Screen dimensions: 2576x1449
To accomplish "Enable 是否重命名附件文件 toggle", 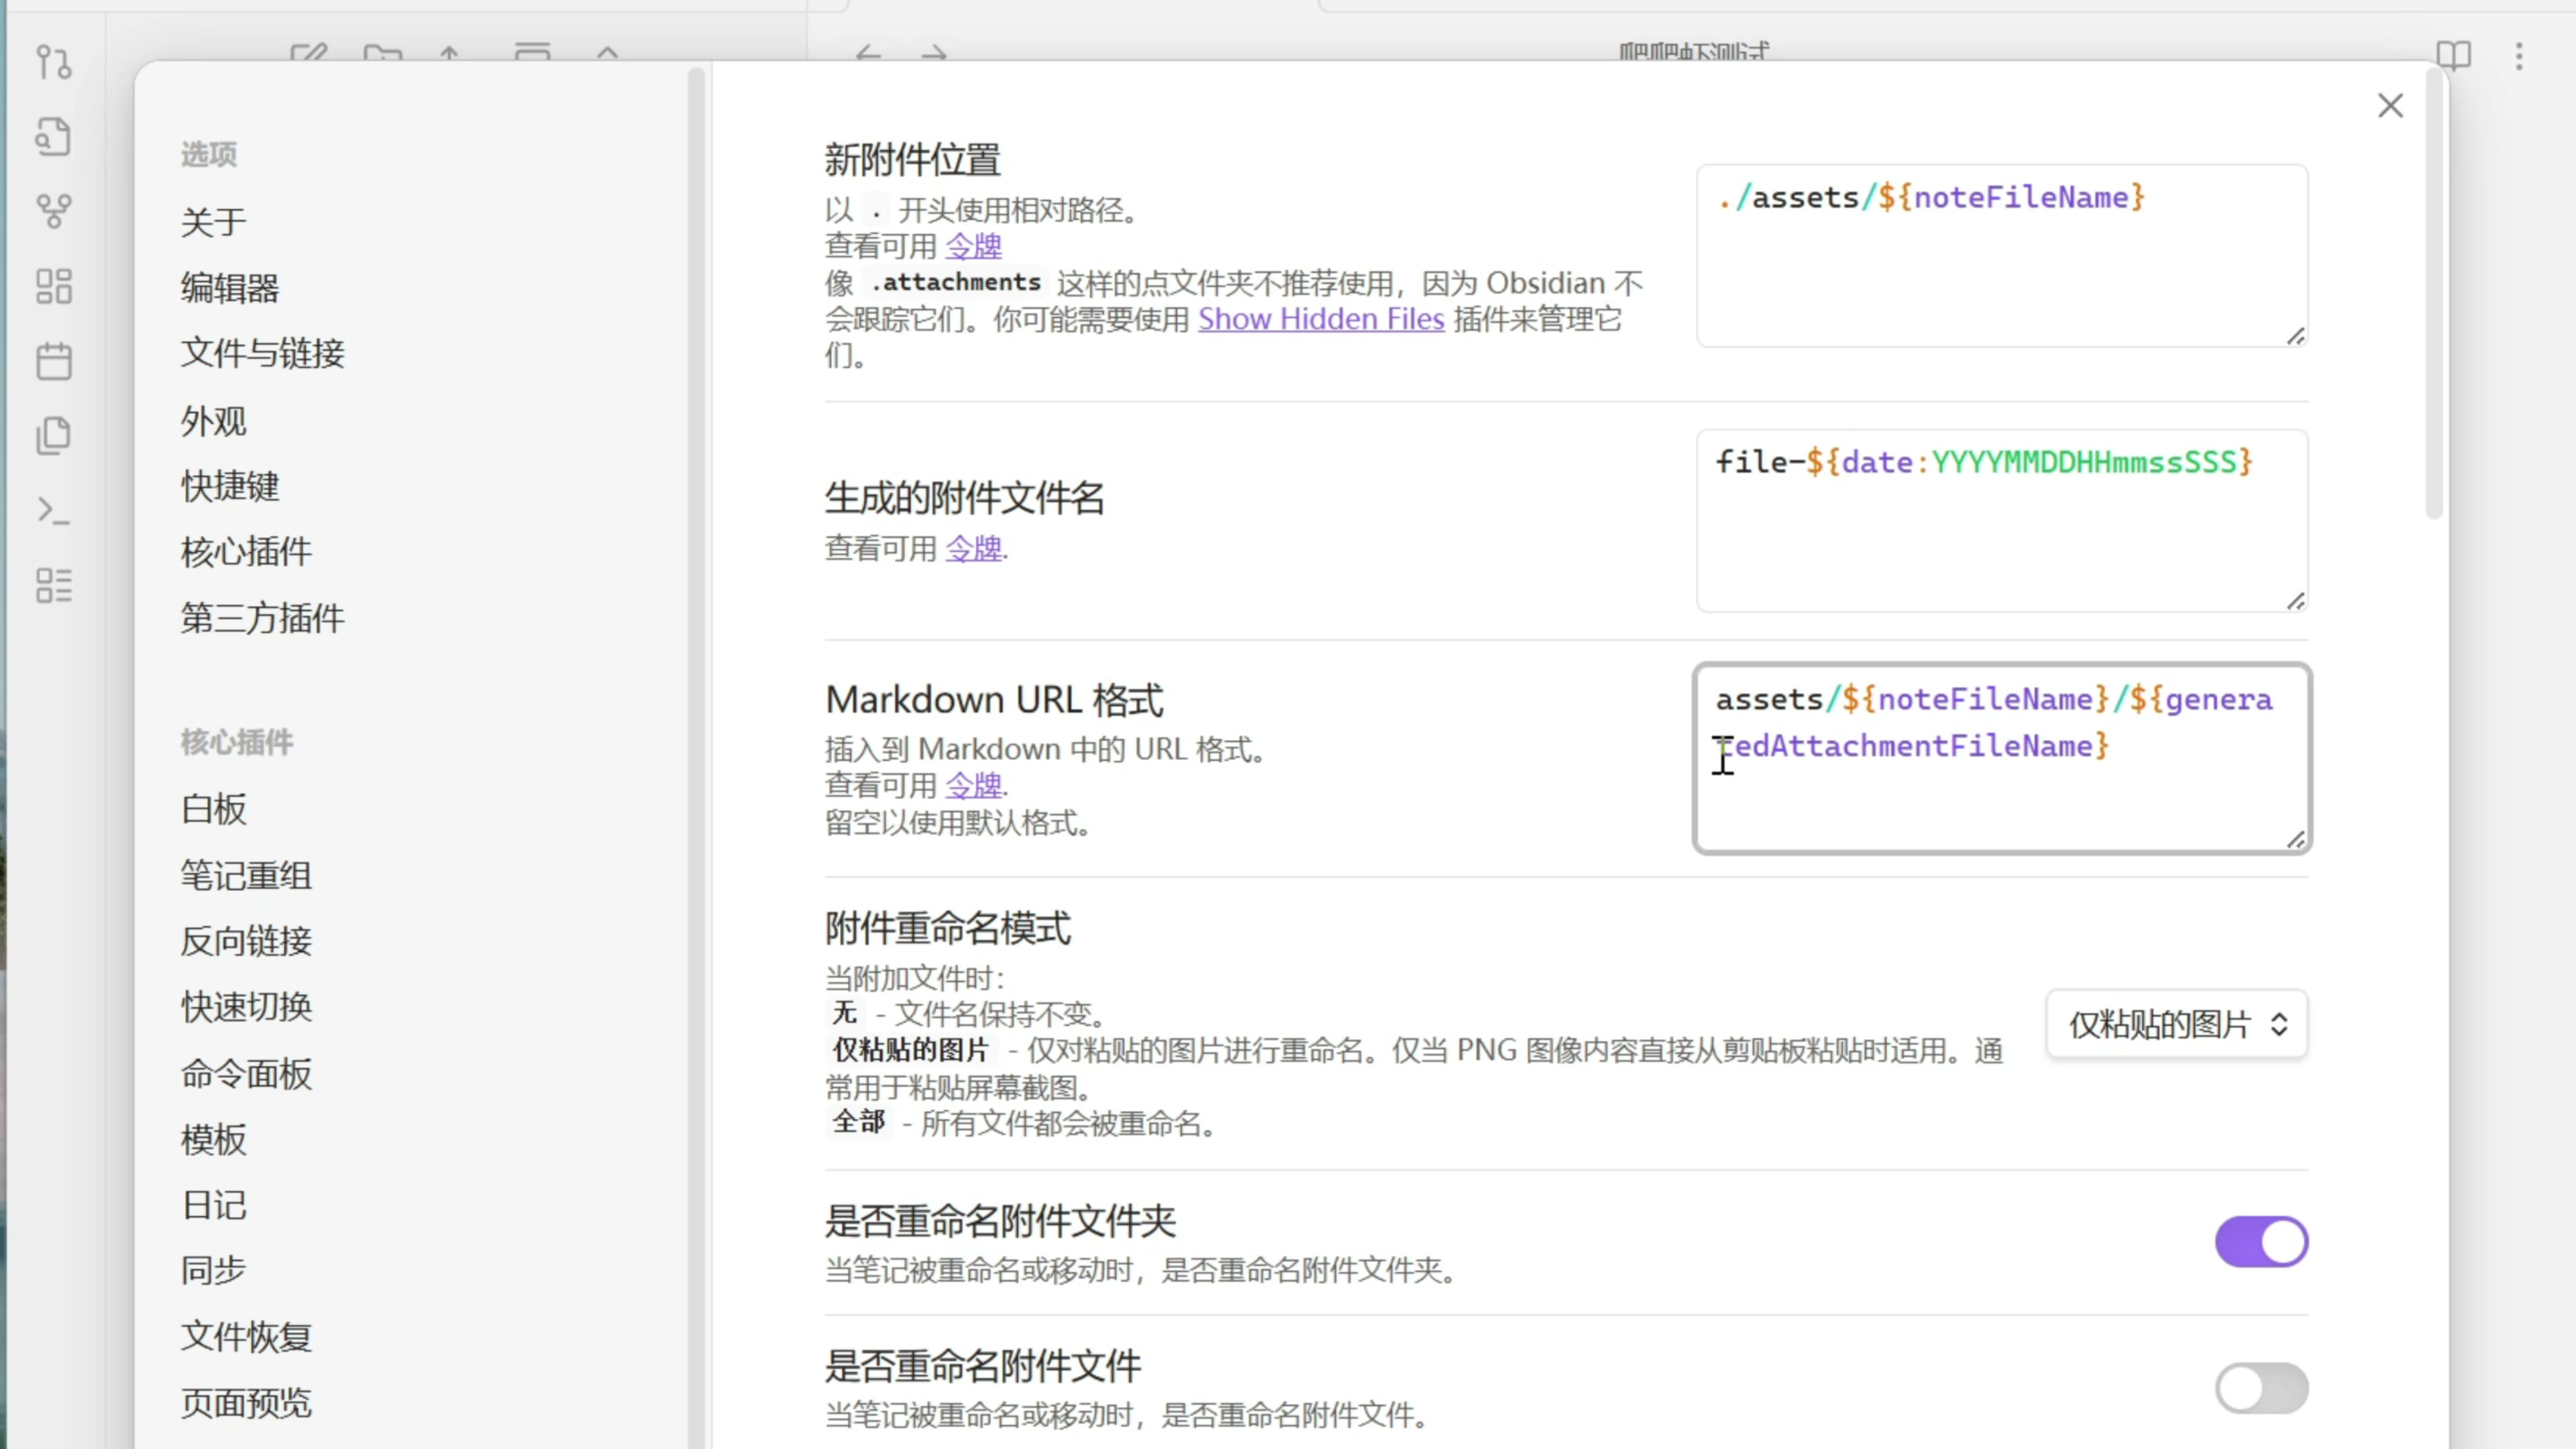I will pos(2261,1387).
